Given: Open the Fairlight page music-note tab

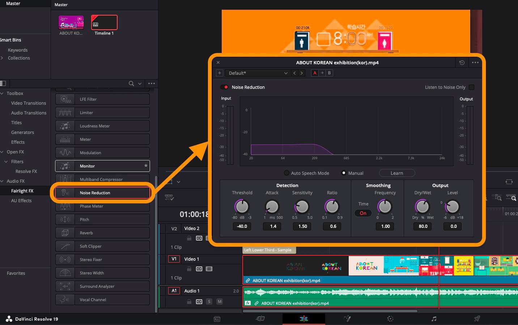Looking at the screenshot, I should point(434,318).
